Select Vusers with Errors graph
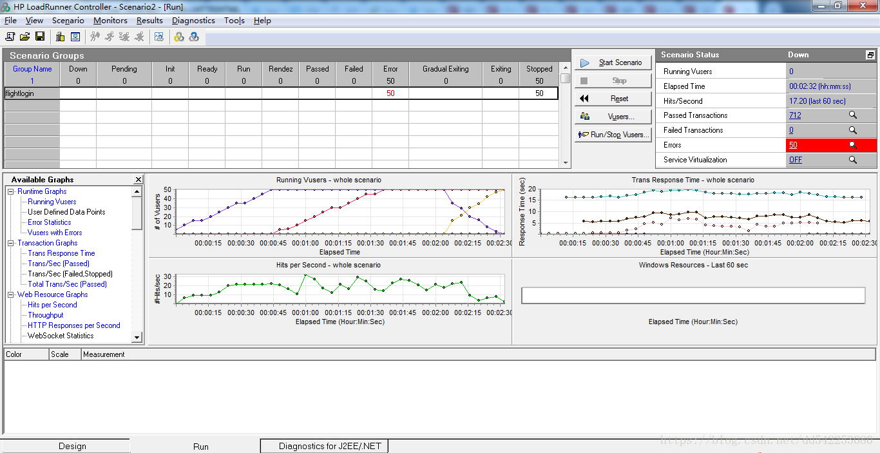 tap(55, 233)
